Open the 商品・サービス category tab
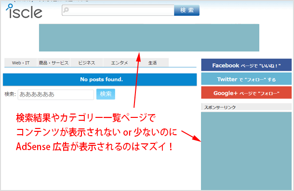 pos(53,63)
